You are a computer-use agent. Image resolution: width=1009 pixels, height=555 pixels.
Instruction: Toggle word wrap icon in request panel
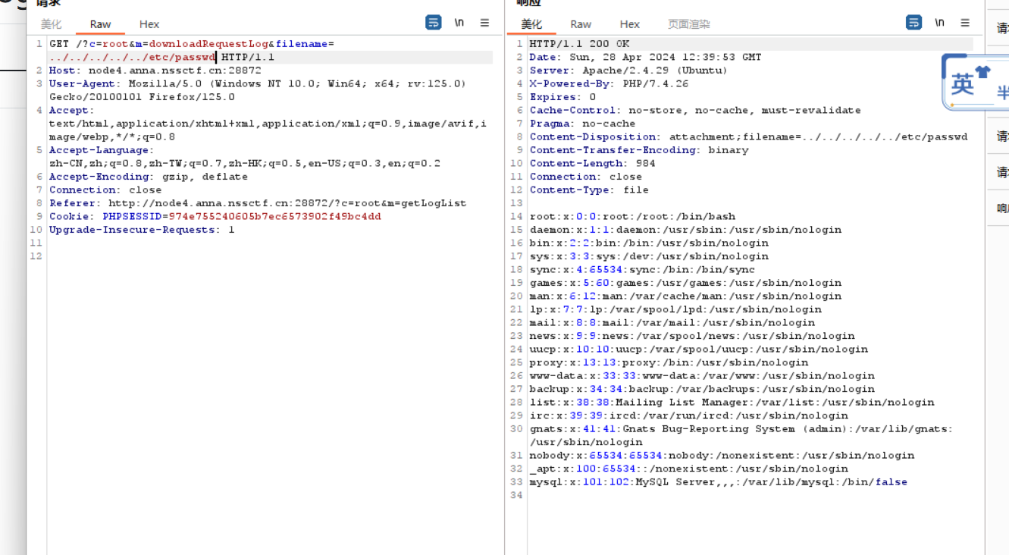(x=434, y=23)
